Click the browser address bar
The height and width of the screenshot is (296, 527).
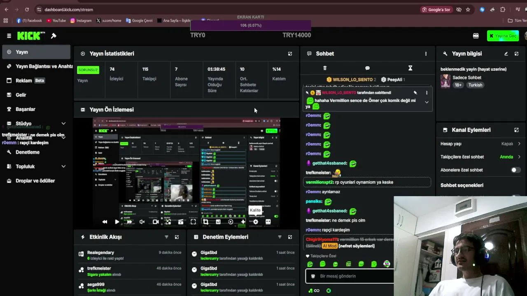tap(226, 9)
